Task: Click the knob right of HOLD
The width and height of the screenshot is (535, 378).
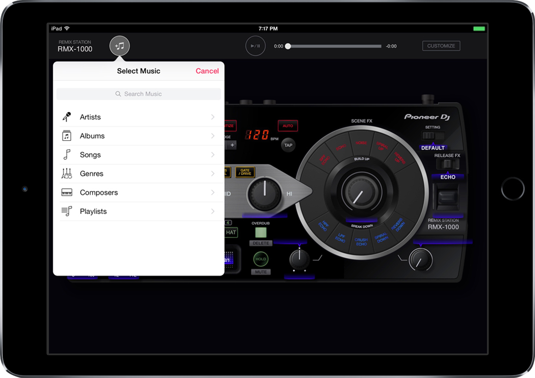Action: coord(299,260)
